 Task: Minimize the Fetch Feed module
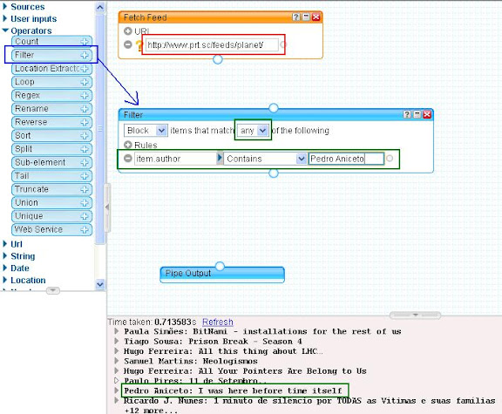(x=306, y=17)
